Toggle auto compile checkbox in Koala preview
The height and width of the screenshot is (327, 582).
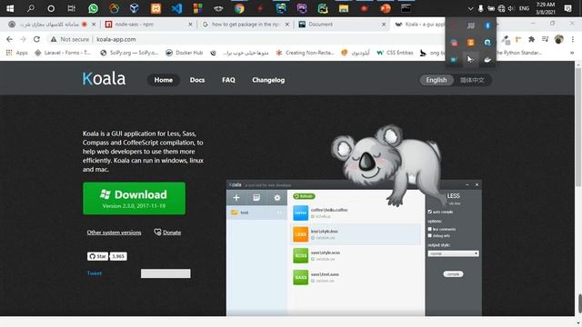pos(429,212)
